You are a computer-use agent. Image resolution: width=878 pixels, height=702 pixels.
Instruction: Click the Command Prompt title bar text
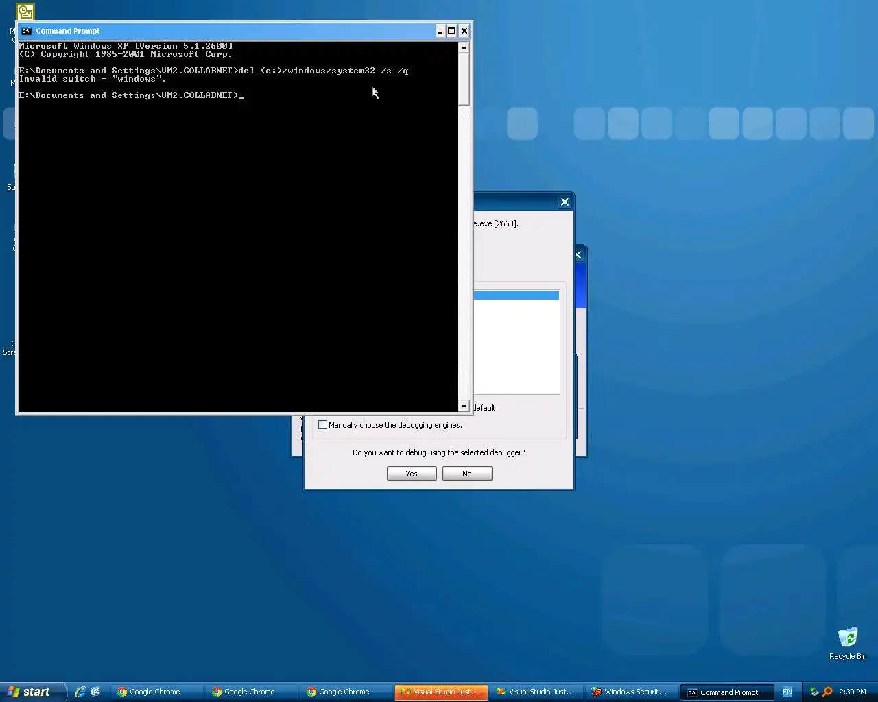point(68,31)
